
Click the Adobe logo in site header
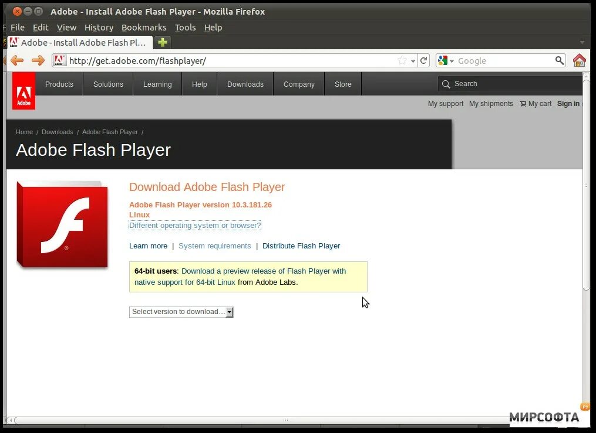(x=23, y=91)
